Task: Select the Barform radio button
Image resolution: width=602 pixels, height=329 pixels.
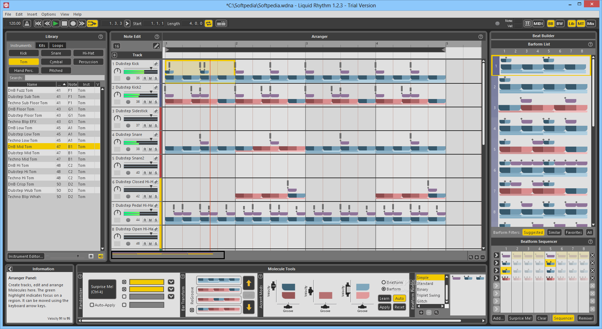Action: (384, 289)
